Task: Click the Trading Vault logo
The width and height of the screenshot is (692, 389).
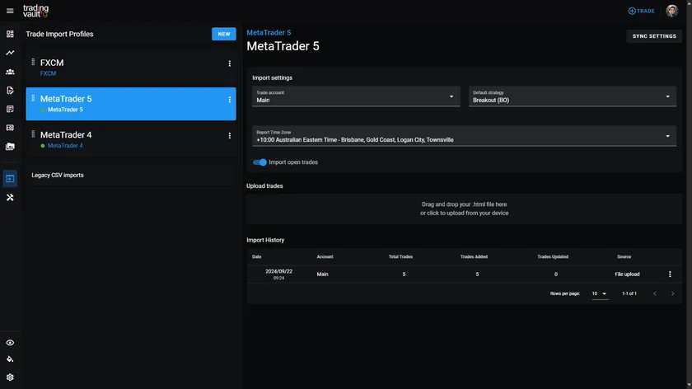Action: (x=35, y=11)
